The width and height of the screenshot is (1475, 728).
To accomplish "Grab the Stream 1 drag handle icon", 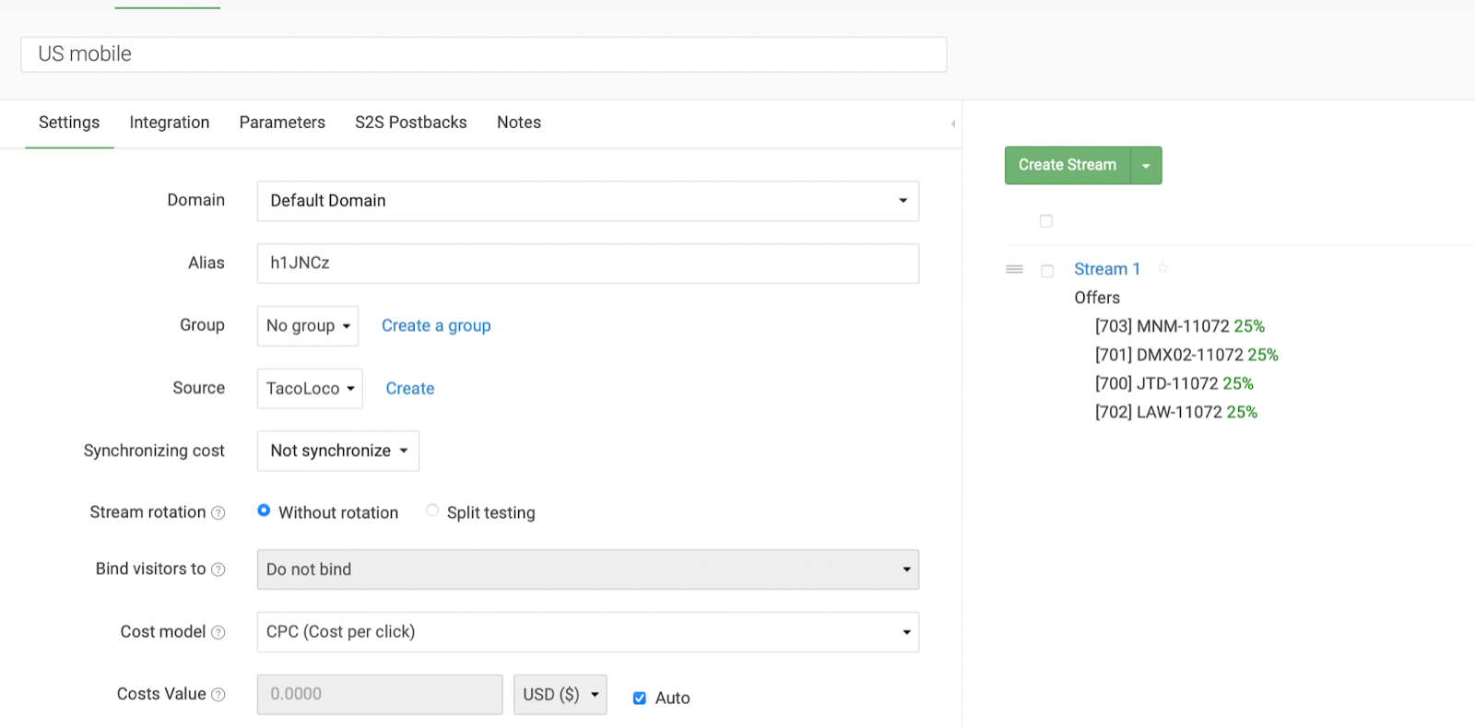I will tap(1014, 269).
